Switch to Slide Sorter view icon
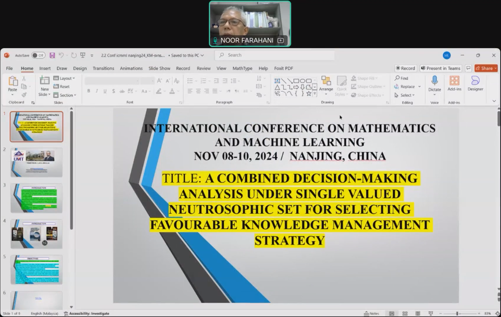 405,313
